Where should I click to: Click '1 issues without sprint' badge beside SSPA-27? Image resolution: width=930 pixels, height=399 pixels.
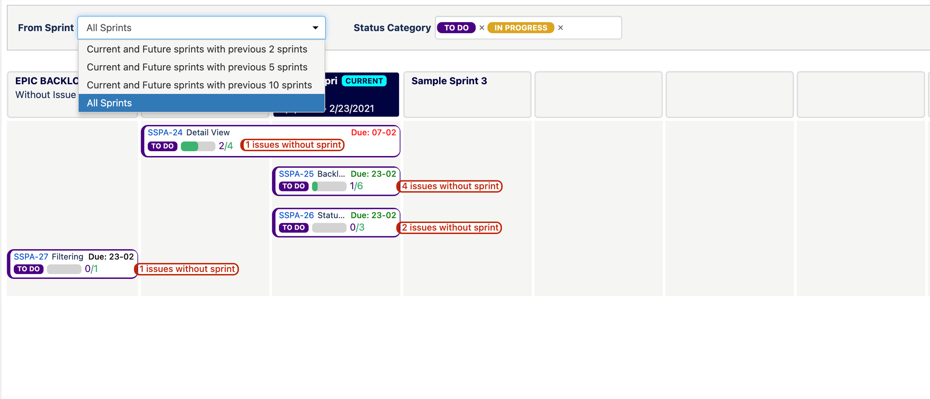(x=187, y=269)
